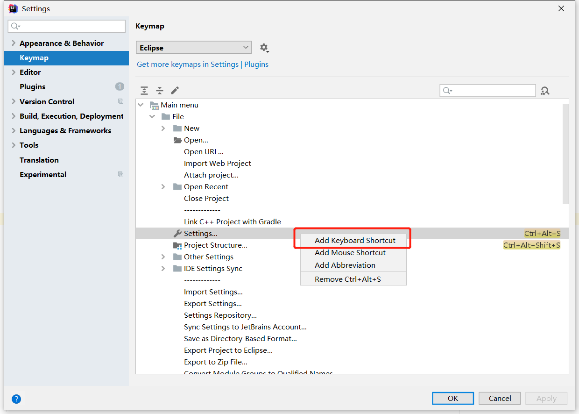Select the Settings Repository... row
This screenshot has width=579, height=414.
click(352, 315)
